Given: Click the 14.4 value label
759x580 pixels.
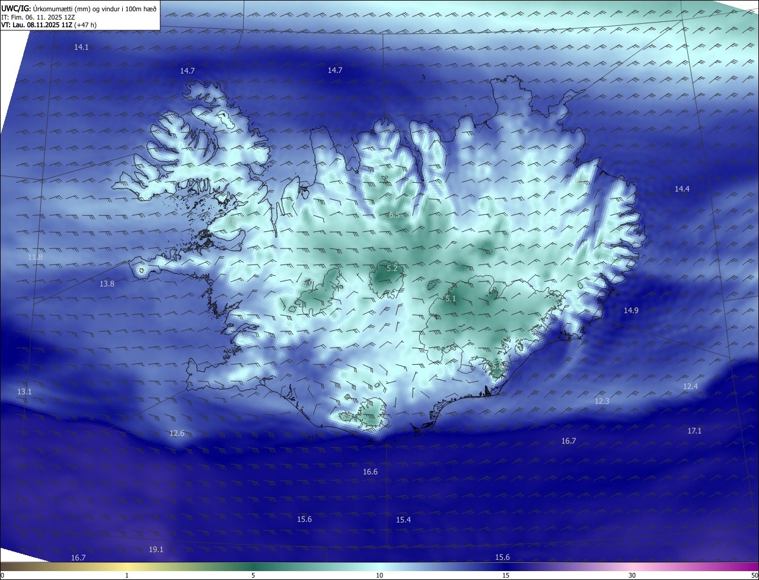Looking at the screenshot, I should click(682, 189).
